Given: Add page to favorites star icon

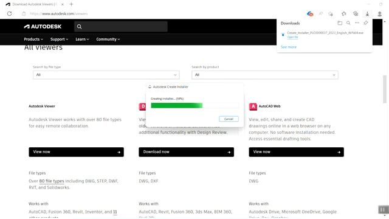Looking at the screenshot, I should click(x=331, y=14).
